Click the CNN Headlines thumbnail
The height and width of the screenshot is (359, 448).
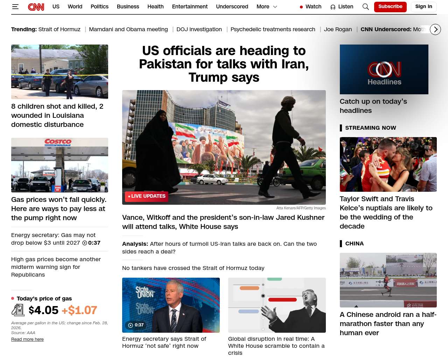[384, 69]
